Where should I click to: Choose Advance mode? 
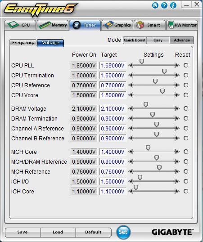tap(182, 40)
